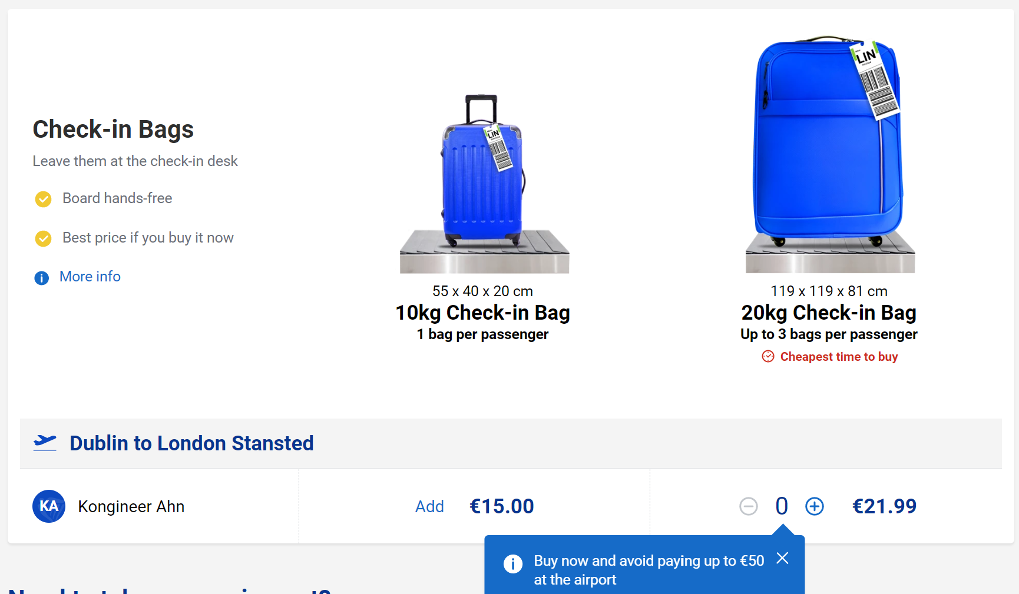1019x594 pixels.
Task: Click passenger name Kongineer Ahn
Action: 131,506
